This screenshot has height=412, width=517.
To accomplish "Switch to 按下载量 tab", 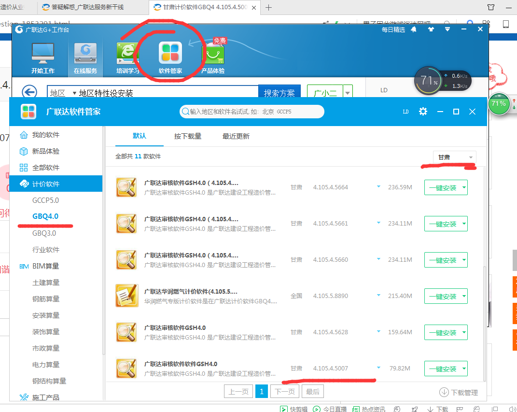I will click(188, 136).
